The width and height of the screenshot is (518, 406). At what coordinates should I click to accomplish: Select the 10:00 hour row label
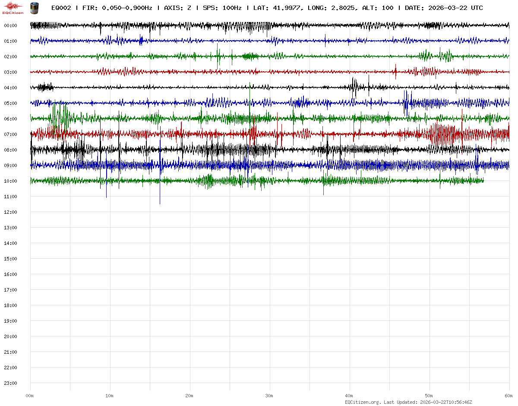[10, 181]
